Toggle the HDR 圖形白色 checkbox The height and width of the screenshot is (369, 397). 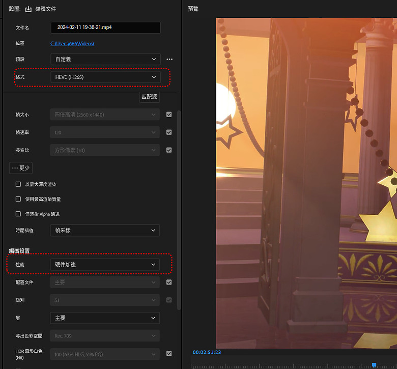(169, 353)
